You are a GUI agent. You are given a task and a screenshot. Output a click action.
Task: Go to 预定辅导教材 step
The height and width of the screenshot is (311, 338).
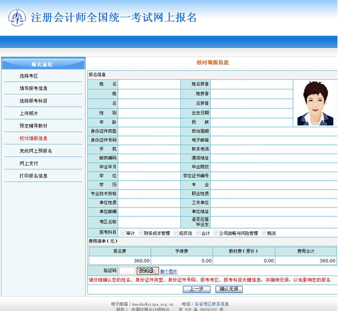(33, 126)
